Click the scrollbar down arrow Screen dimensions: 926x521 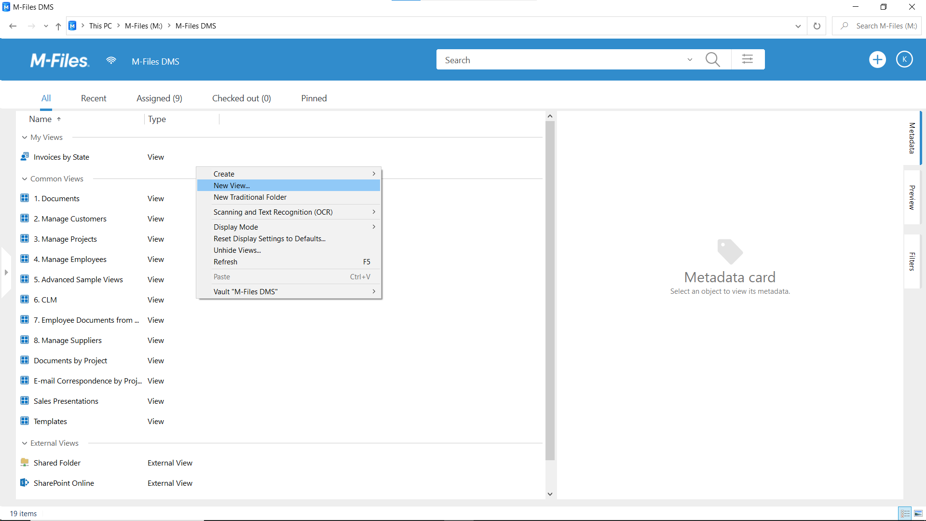(x=550, y=494)
